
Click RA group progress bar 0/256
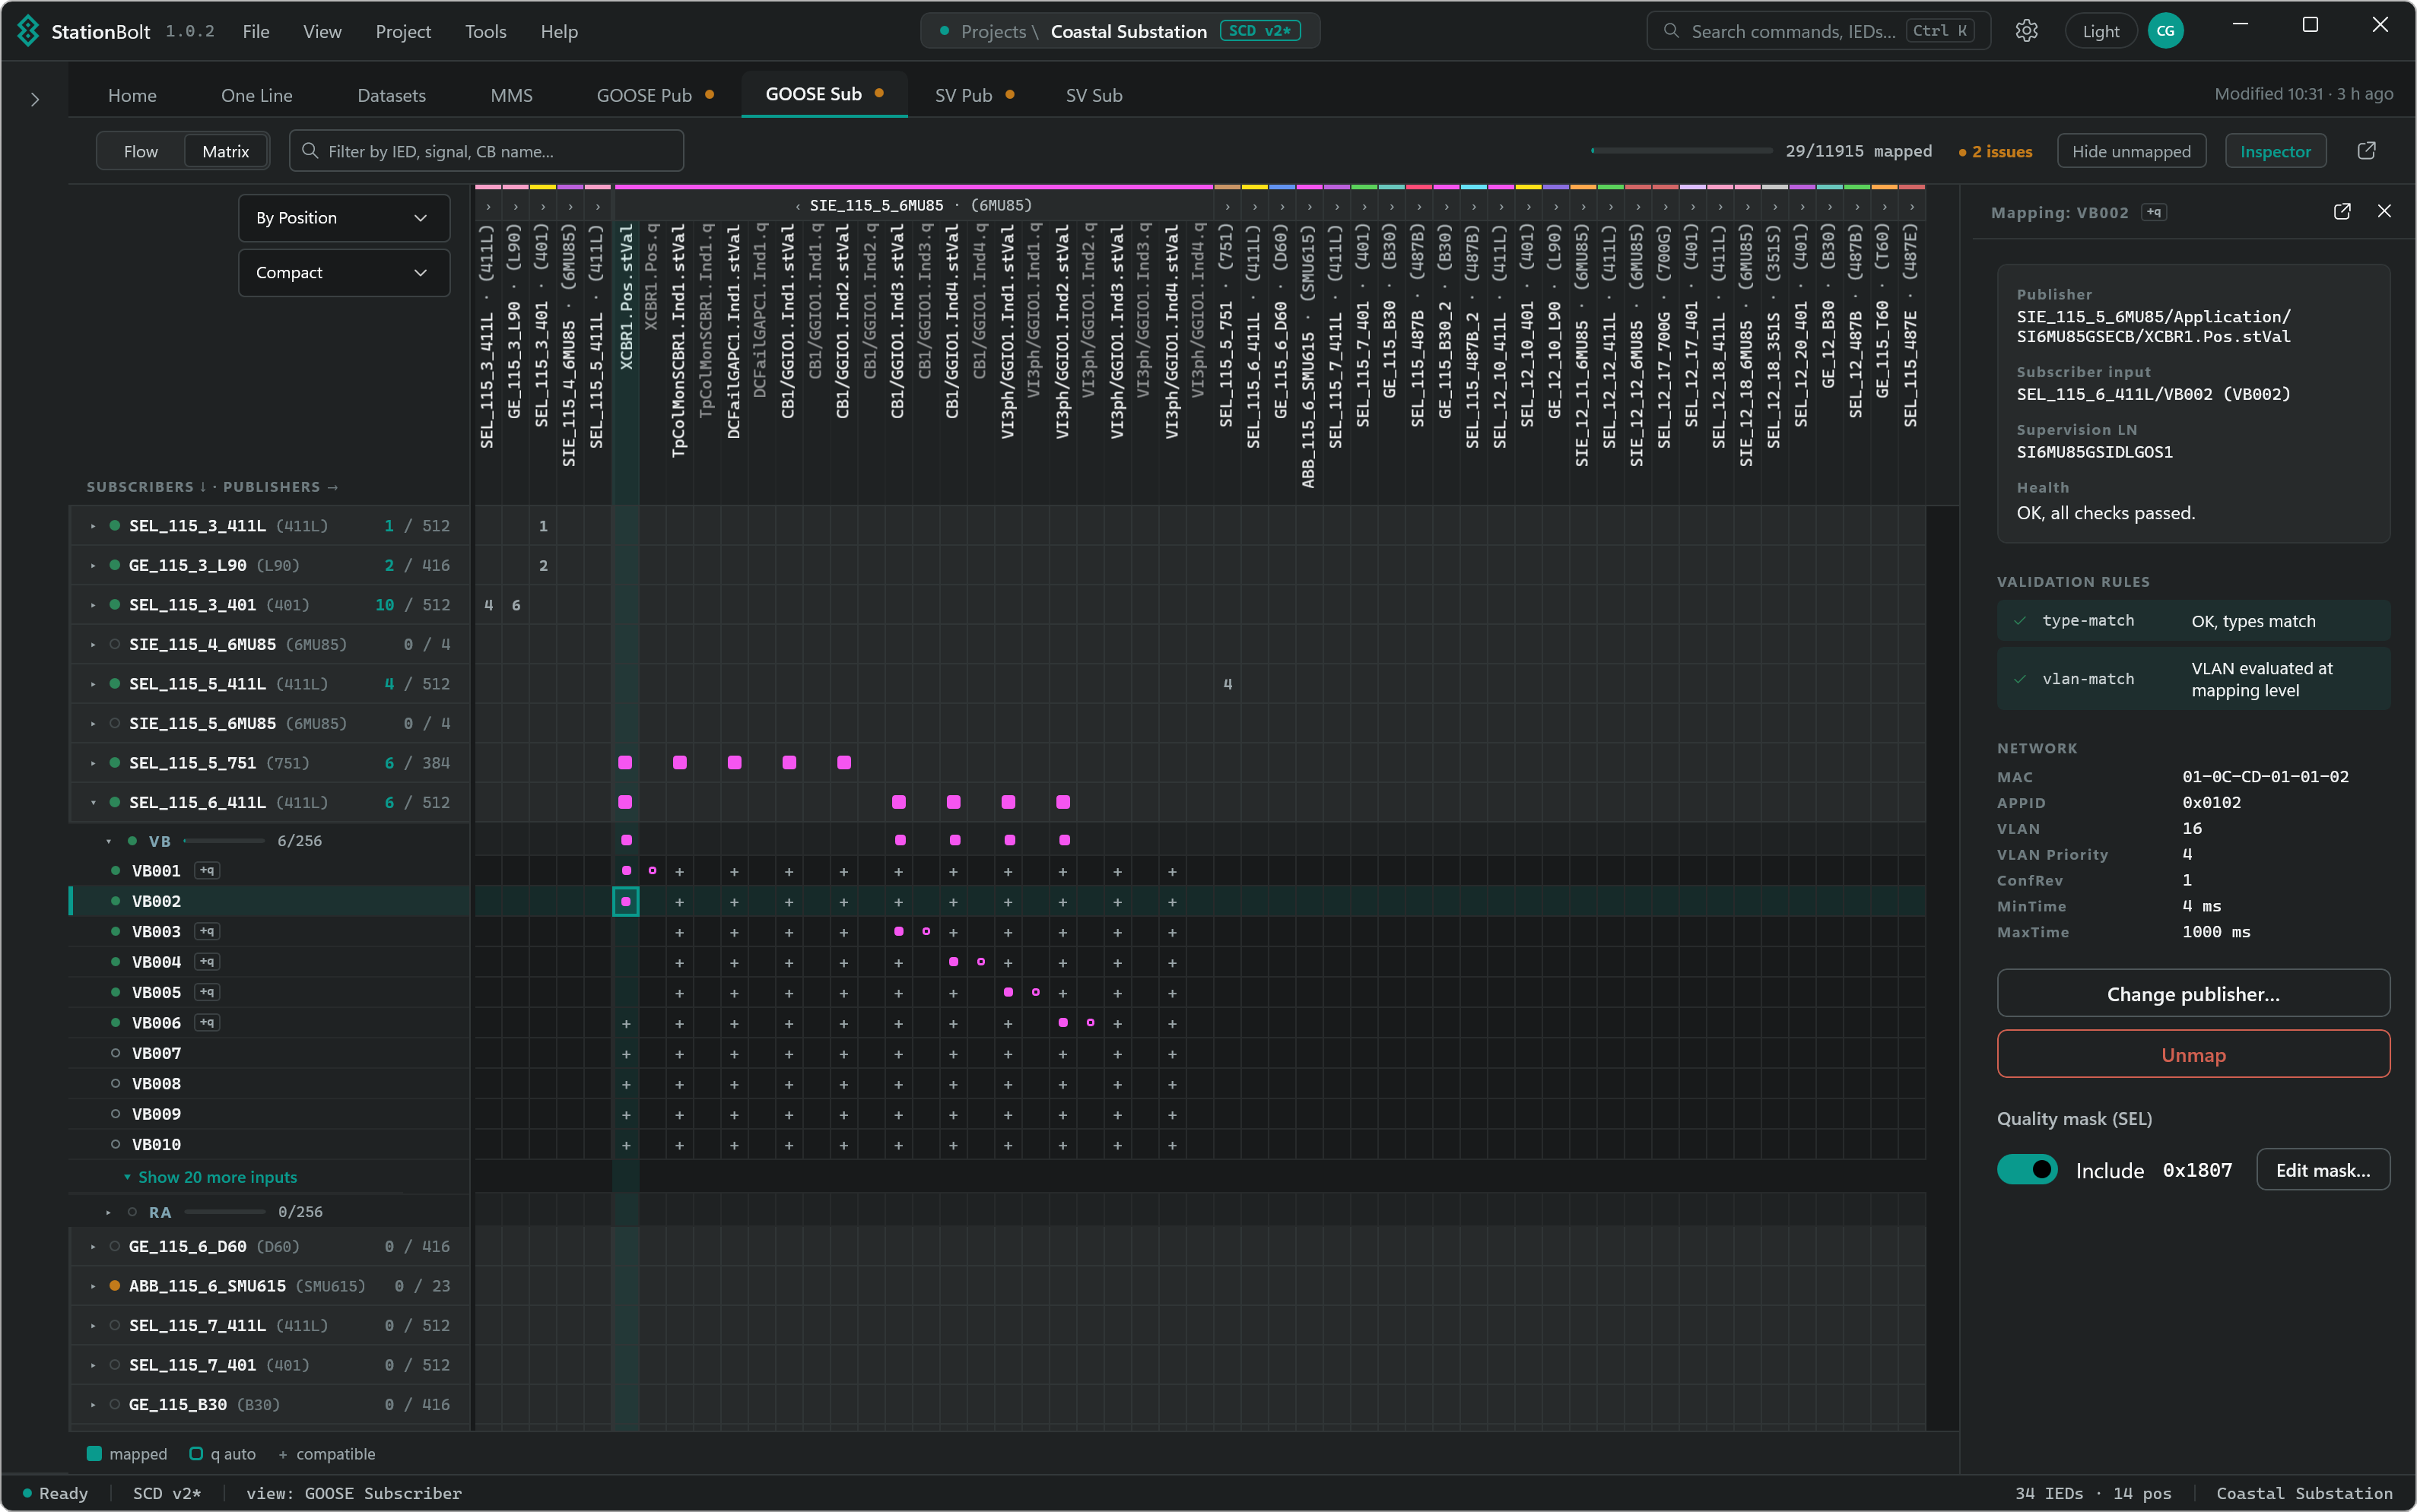coord(225,1212)
